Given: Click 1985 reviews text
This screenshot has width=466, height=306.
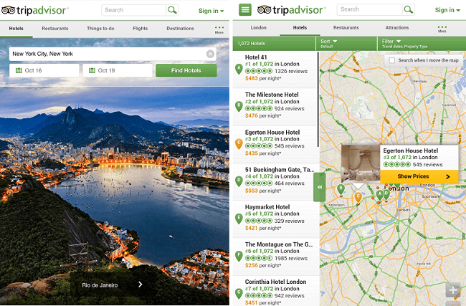Looking at the screenshot, I should click(291, 258).
